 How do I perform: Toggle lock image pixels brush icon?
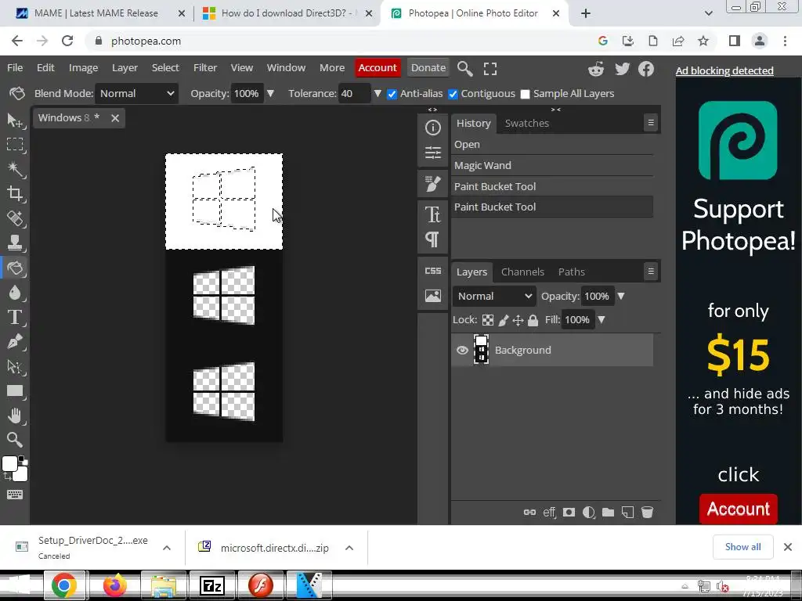coord(504,320)
